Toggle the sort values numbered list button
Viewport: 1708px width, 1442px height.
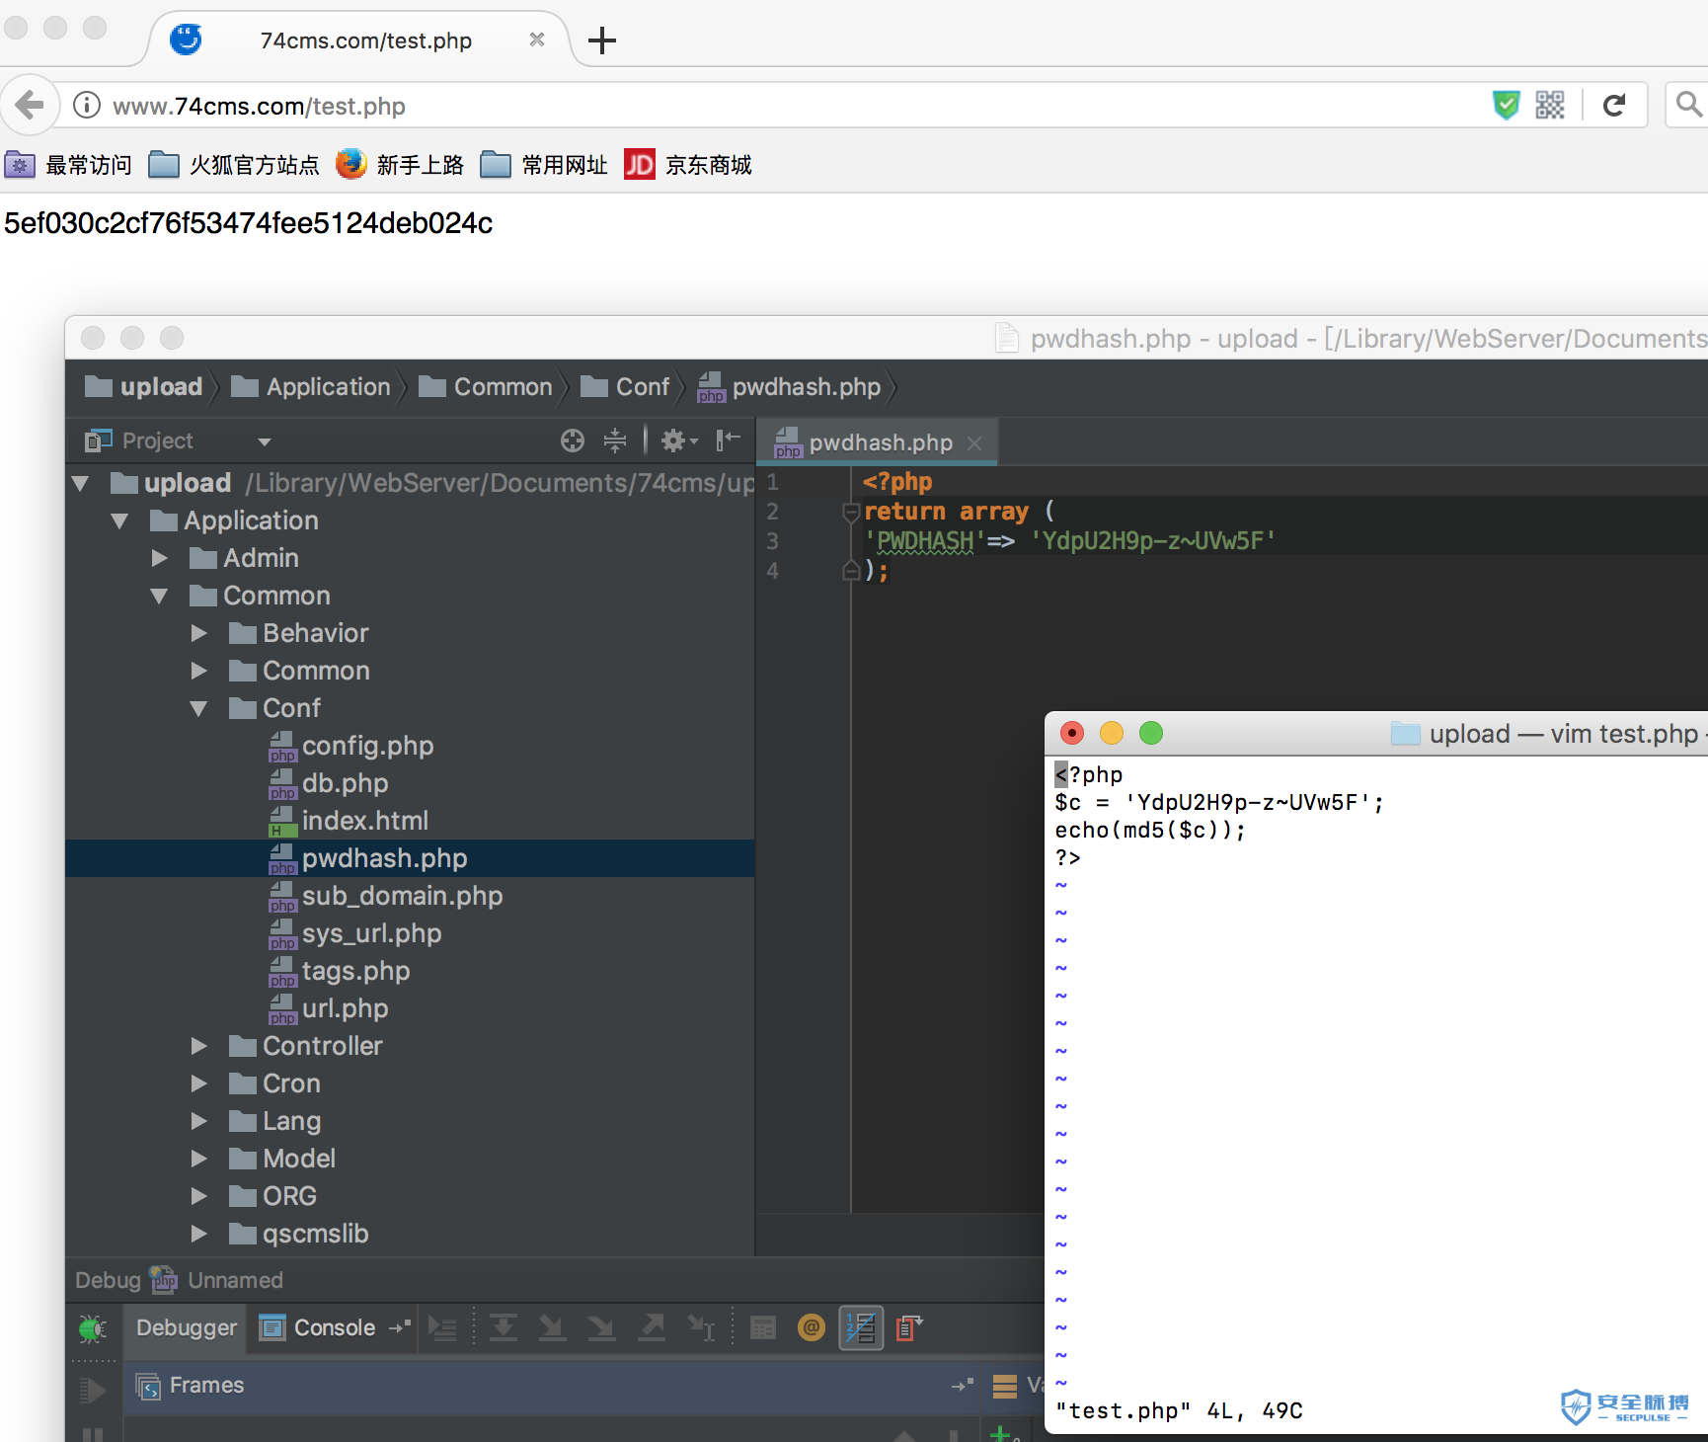(861, 1328)
